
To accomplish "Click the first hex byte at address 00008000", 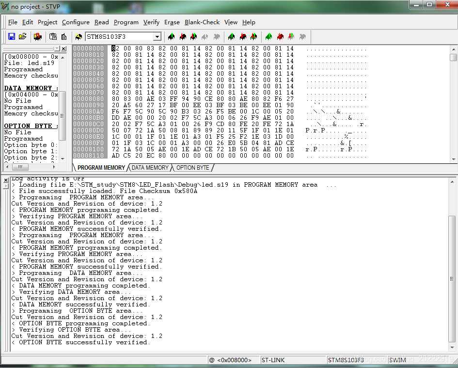I will pyautogui.click(x=115, y=48).
